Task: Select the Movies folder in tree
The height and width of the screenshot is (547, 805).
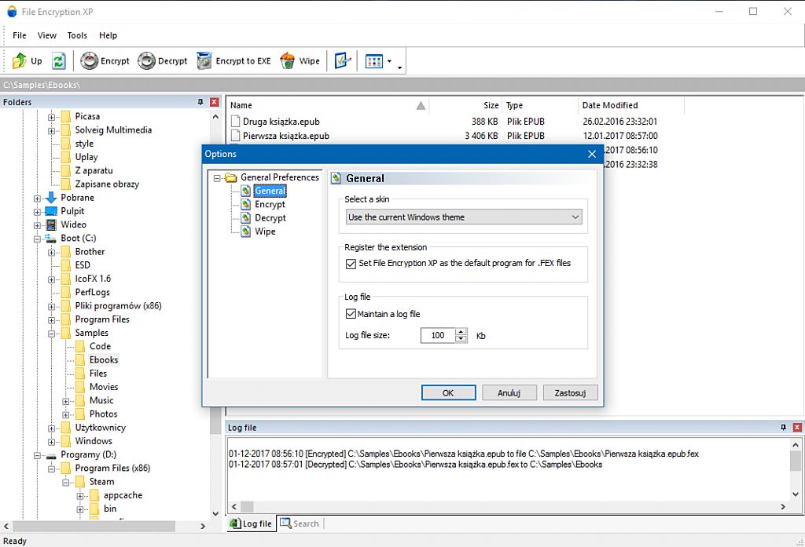Action: click(x=104, y=387)
